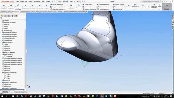Viewport: 174px width, 98px height.
Task: Click the Rebuild traffic-light icon
Action: coord(78,1)
